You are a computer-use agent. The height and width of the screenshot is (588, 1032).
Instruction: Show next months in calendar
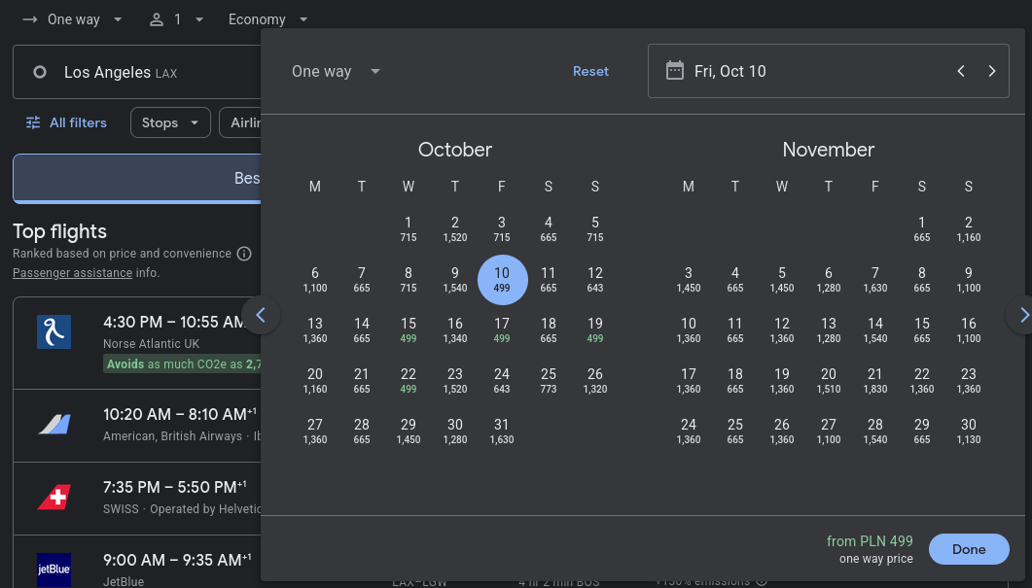1023,316
